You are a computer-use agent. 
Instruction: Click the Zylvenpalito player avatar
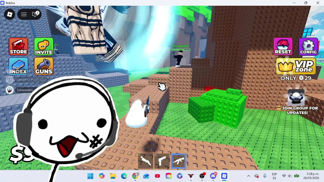coord(10,90)
